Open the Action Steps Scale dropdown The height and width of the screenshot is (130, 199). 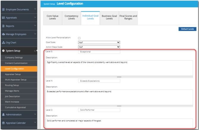[x=99, y=47]
